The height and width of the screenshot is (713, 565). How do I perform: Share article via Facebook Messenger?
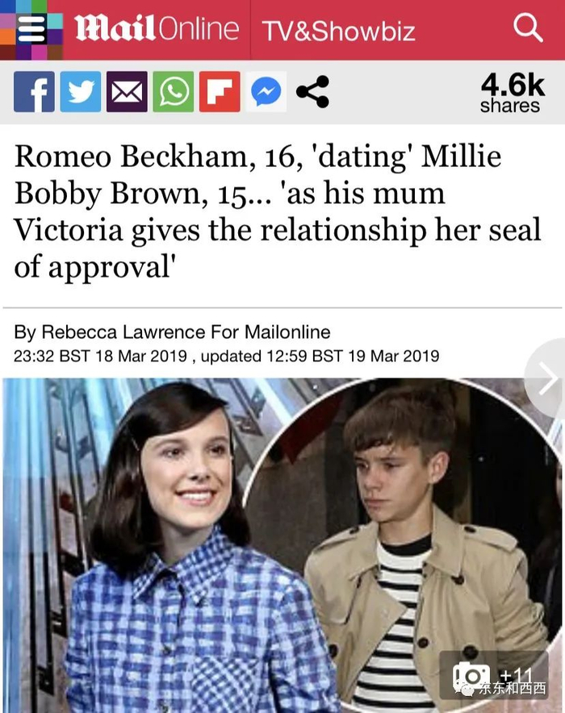click(x=266, y=91)
